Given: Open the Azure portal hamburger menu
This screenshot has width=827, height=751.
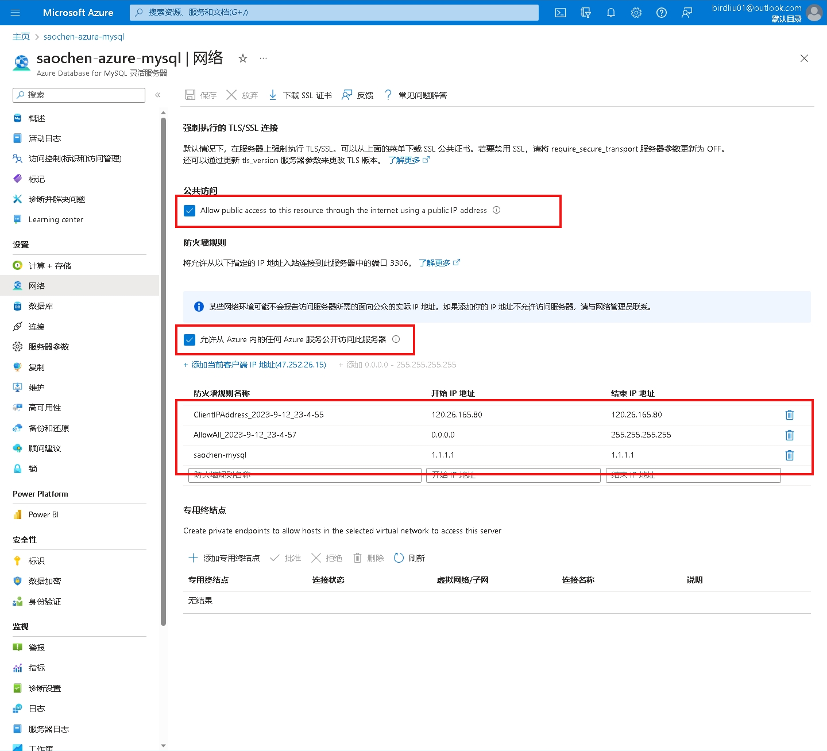Looking at the screenshot, I should click(16, 13).
